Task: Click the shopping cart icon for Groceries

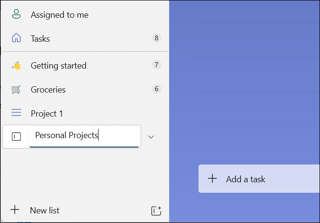Action: coord(16,90)
